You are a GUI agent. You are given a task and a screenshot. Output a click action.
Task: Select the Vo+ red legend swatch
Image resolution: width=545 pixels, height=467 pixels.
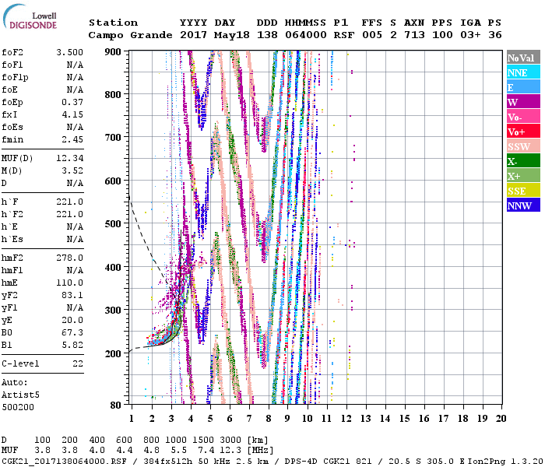click(523, 132)
